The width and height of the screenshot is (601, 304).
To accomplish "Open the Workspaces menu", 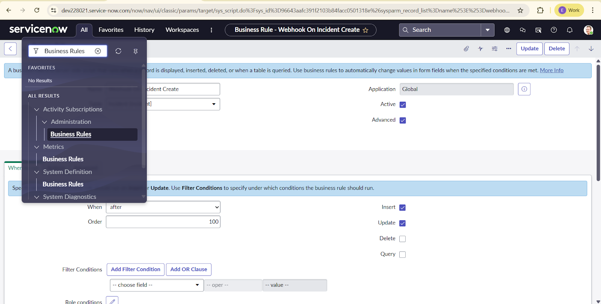I will tap(182, 30).
